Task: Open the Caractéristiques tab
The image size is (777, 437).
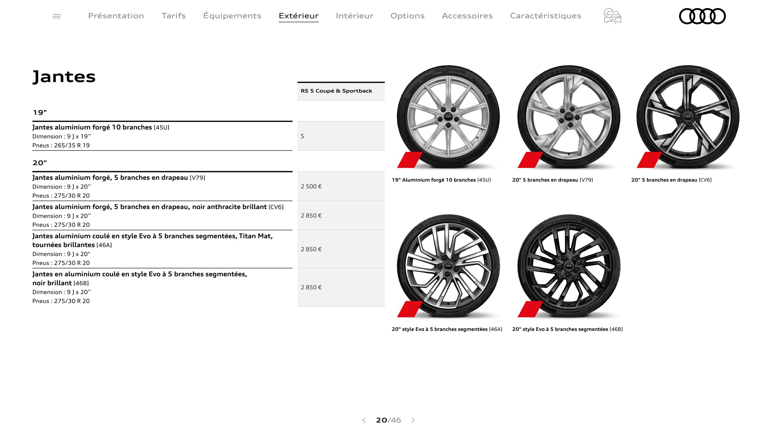Action: click(546, 16)
